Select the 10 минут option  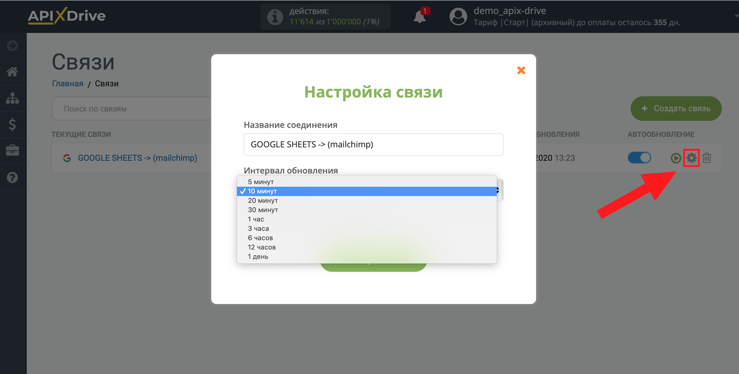tap(367, 191)
